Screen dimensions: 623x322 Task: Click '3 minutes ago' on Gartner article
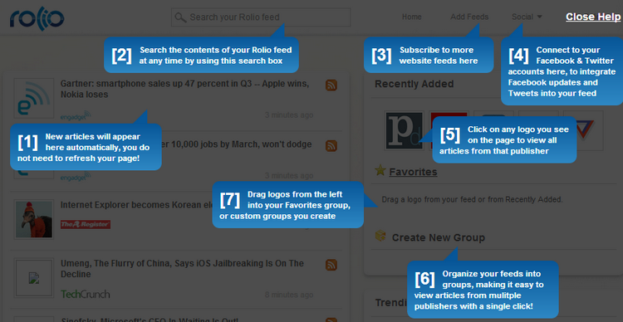[289, 115]
